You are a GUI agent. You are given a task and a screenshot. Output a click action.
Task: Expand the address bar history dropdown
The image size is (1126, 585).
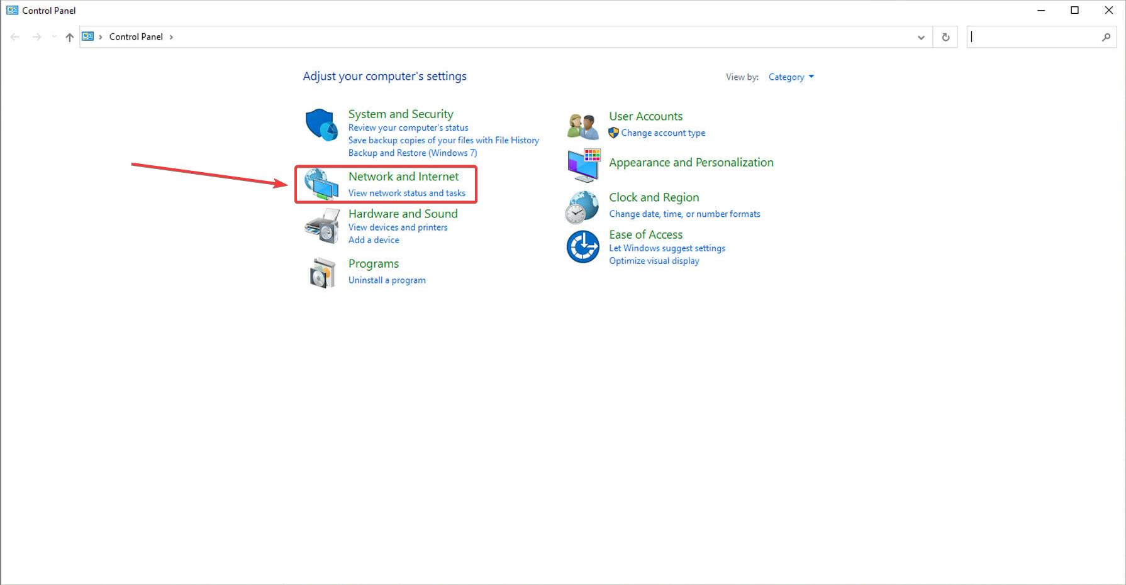pos(921,37)
